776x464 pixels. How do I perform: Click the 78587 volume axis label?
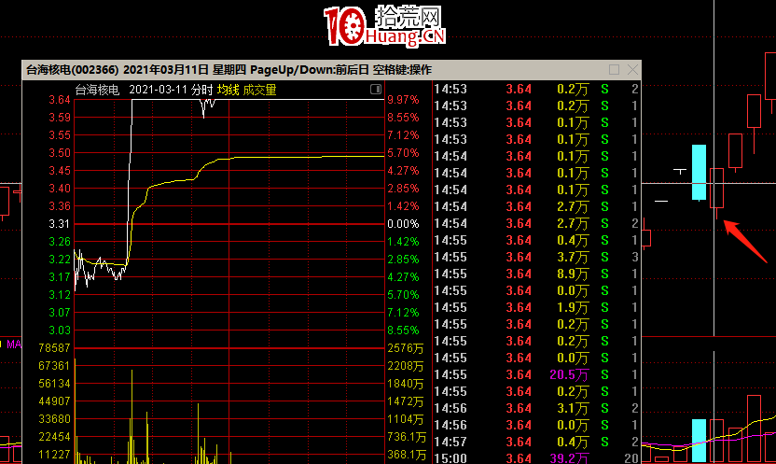(x=54, y=348)
